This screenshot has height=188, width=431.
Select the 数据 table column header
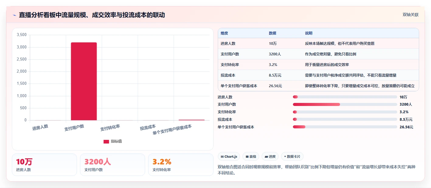click(273, 33)
